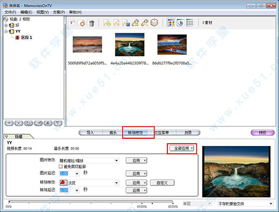Screen dimensions: 279x212
Task: Click the round pencil edit button
Action: coord(39,123)
